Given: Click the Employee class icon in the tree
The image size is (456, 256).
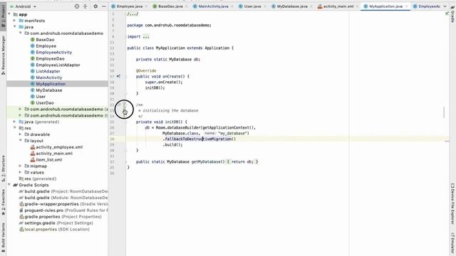Looking at the screenshot, I should coord(33,46).
